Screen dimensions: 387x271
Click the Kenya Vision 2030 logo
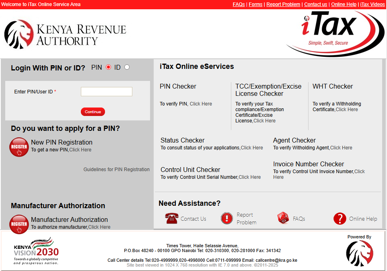37,252
